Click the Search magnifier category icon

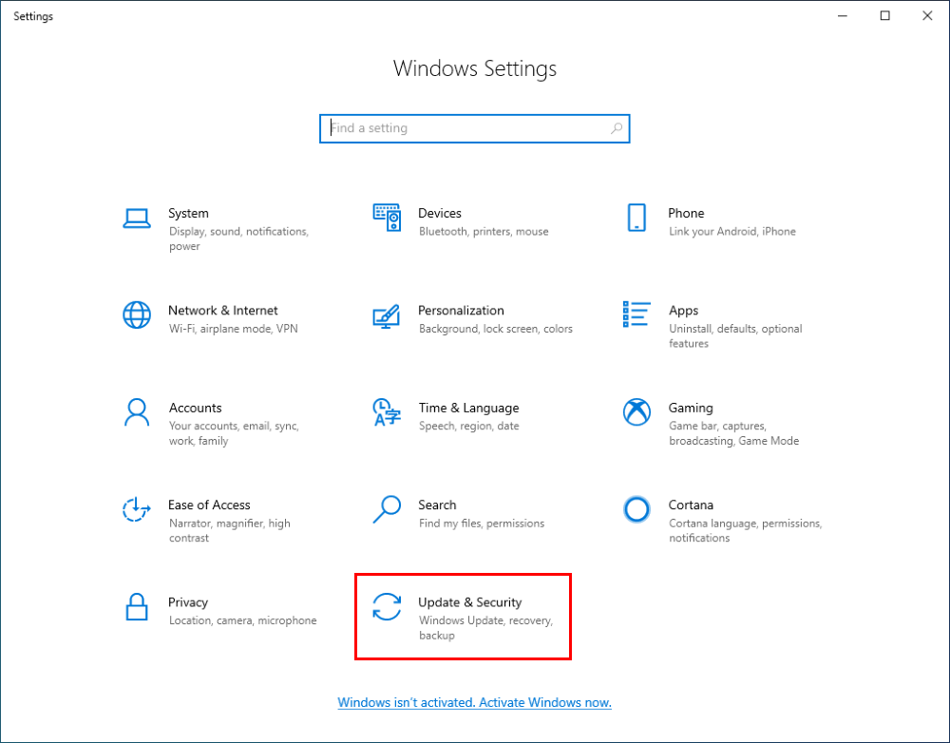point(387,509)
